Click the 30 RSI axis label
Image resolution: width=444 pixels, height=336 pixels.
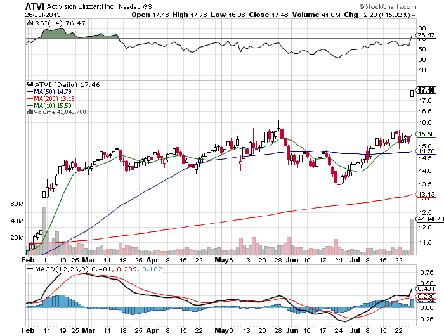(x=422, y=60)
